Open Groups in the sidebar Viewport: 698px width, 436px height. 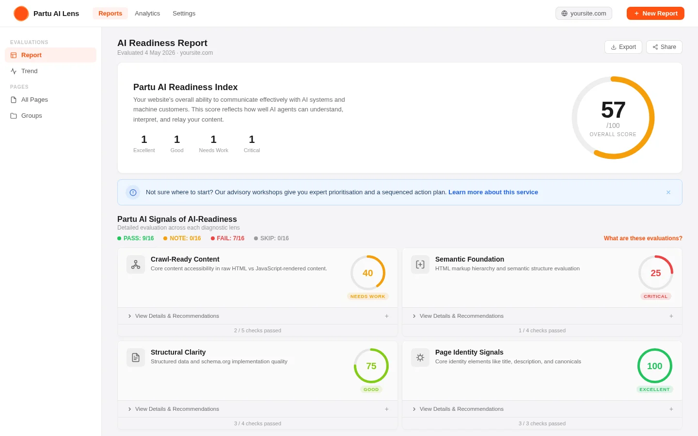(50, 116)
